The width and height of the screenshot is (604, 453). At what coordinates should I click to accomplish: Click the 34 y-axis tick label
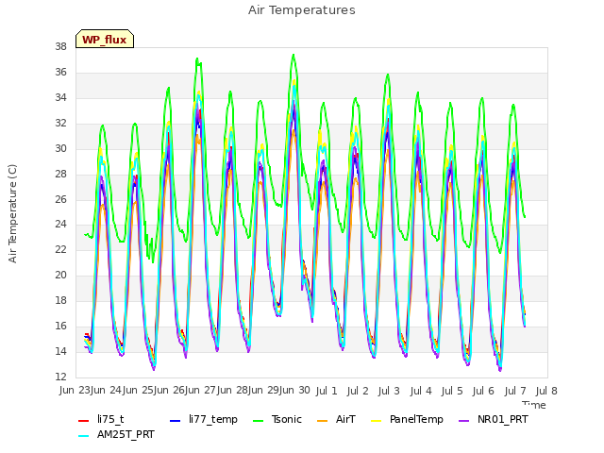coord(60,97)
